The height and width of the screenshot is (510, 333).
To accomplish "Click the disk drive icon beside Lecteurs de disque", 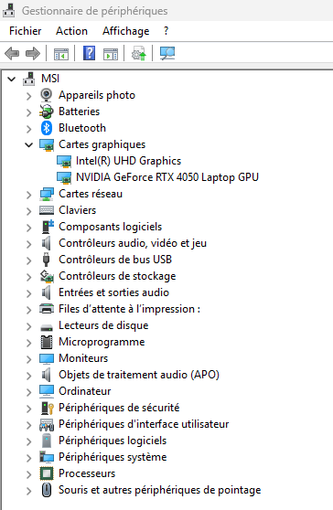I will (x=47, y=327).
